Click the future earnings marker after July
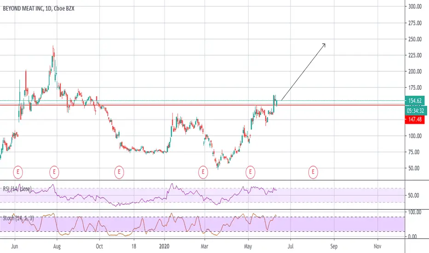The width and height of the screenshot is (429, 253). [313, 172]
